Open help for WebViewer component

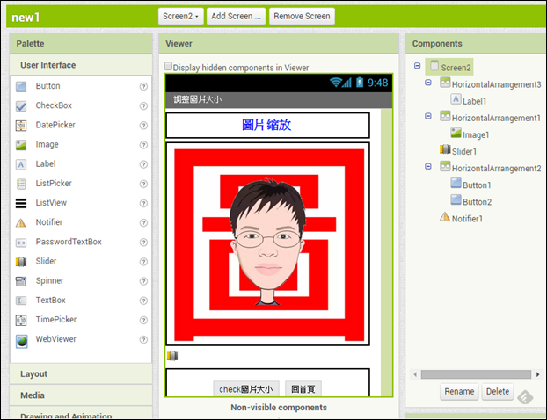(x=143, y=339)
